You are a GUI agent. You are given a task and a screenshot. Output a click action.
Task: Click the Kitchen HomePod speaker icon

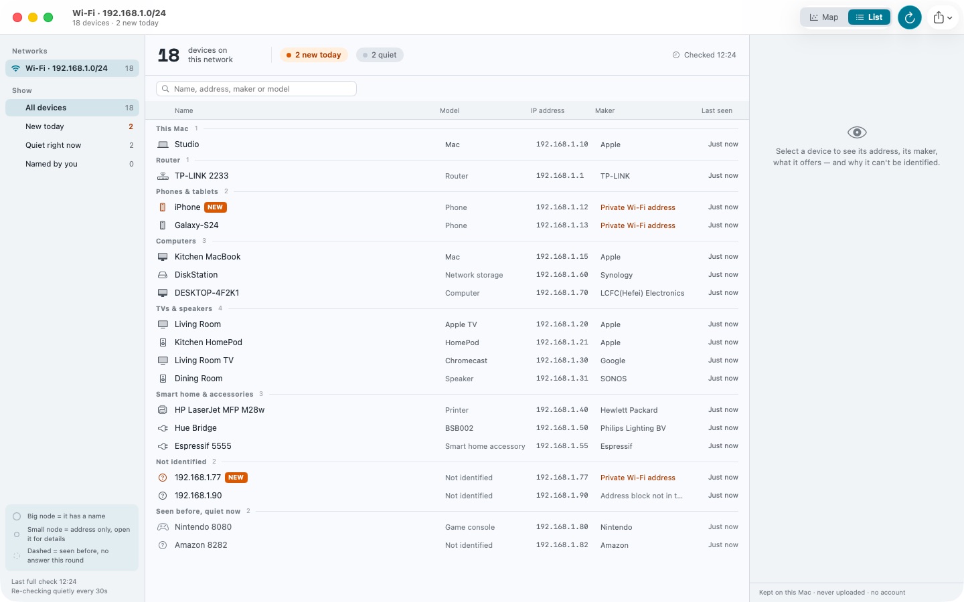click(x=163, y=342)
